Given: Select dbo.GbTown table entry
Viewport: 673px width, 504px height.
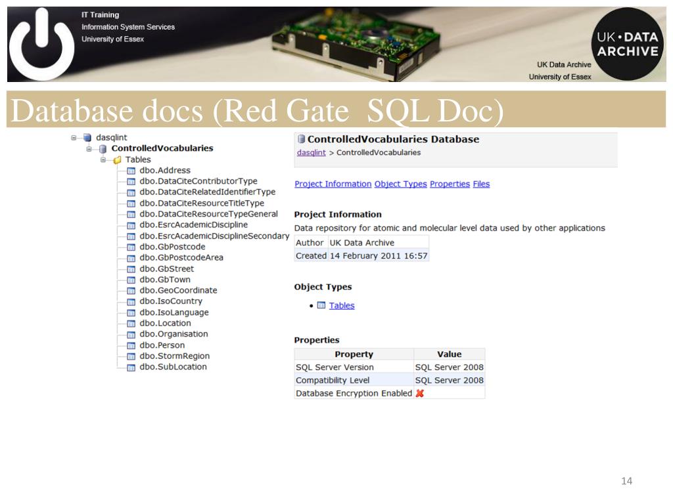Looking at the screenshot, I should pos(165,280).
